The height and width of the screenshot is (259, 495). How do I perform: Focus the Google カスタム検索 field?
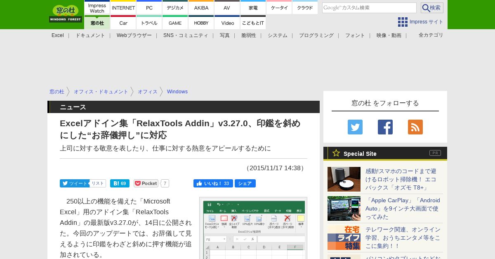point(369,8)
